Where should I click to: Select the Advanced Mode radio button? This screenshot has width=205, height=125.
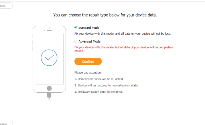(x=76, y=41)
